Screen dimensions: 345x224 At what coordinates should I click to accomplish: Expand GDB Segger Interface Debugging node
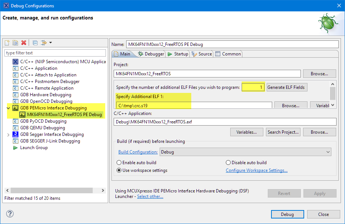coord(8,134)
